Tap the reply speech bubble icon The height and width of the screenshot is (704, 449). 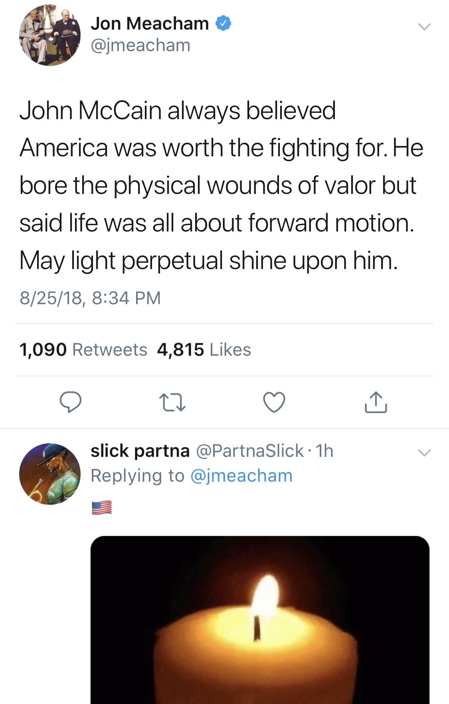click(71, 402)
